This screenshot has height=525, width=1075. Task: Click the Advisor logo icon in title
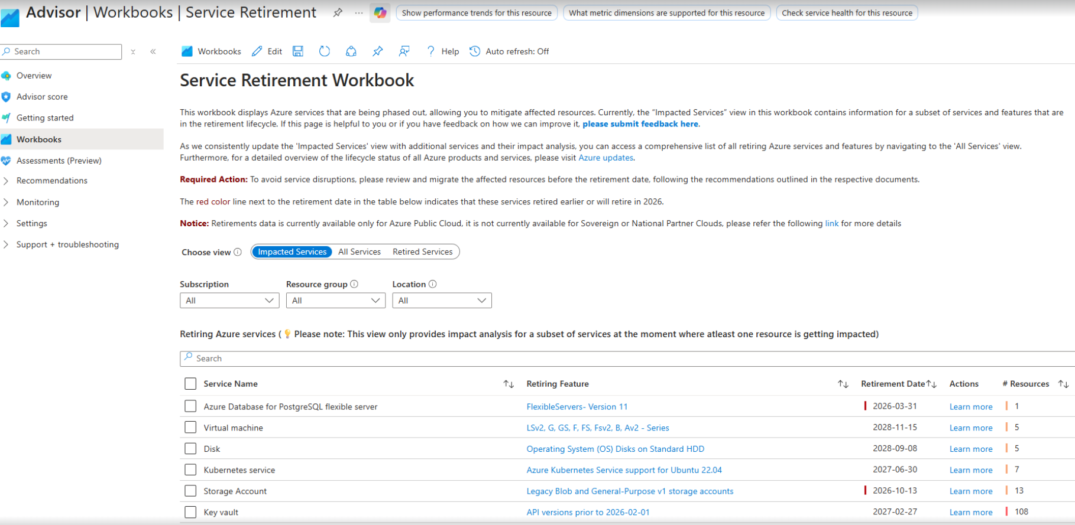pyautogui.click(x=9, y=17)
